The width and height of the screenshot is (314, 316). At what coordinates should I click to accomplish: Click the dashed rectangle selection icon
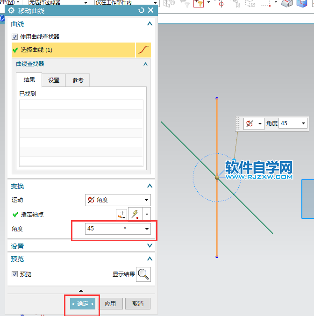266,3
